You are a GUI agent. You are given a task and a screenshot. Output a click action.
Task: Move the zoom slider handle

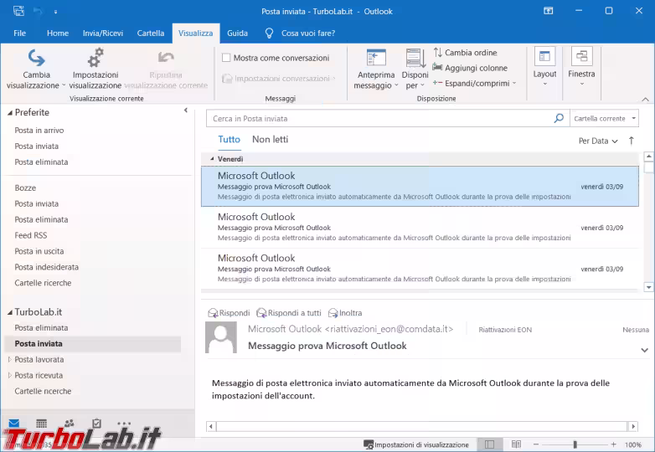(x=575, y=444)
